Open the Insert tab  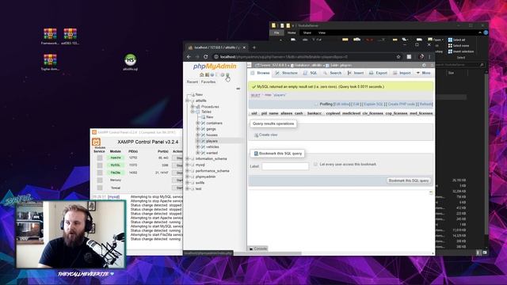(x=356, y=73)
